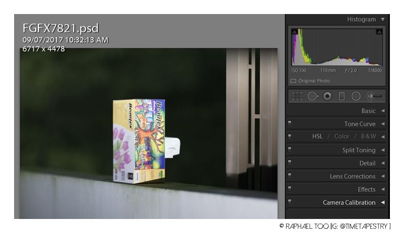Viewport: 404px width, 233px height.
Task: Toggle shadow clipping indicator in histogram
Action: (295, 31)
